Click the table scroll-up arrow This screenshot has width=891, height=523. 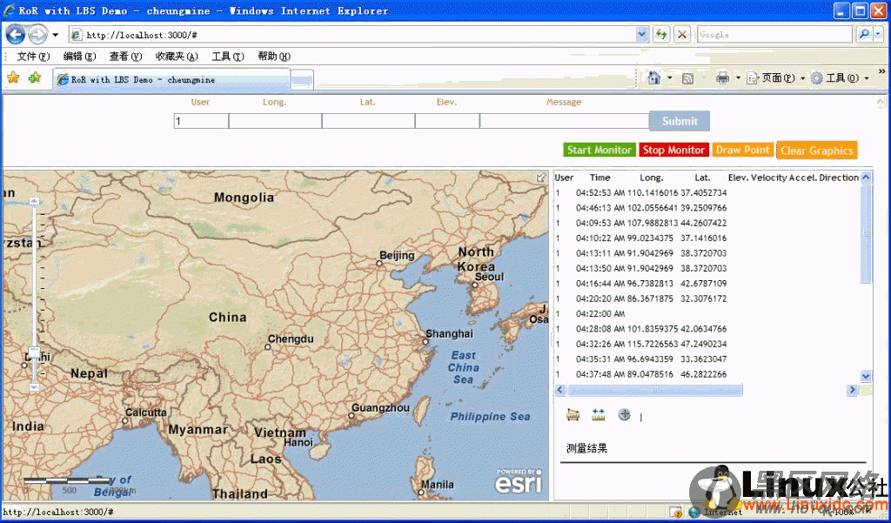[866, 178]
